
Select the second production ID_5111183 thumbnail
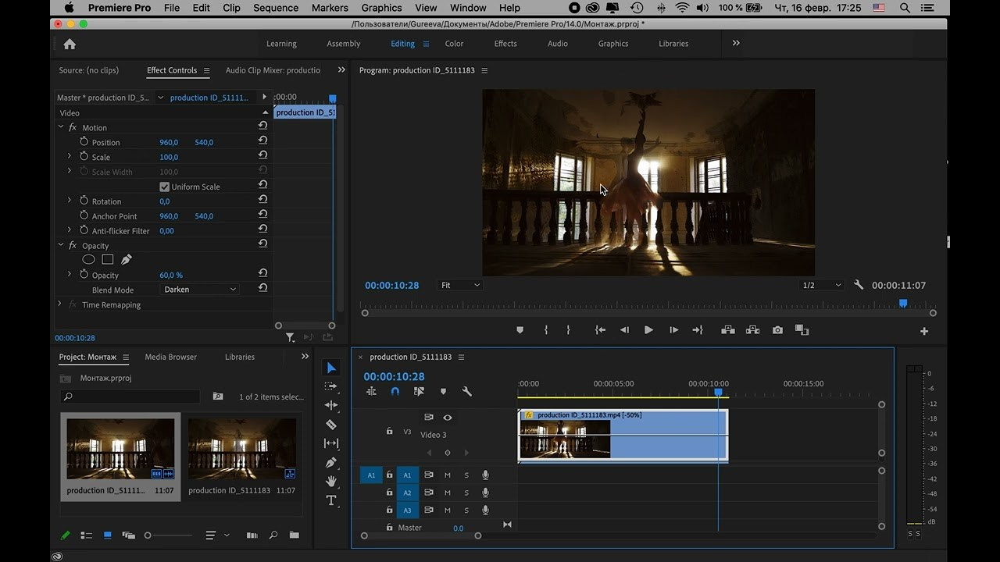point(242,448)
